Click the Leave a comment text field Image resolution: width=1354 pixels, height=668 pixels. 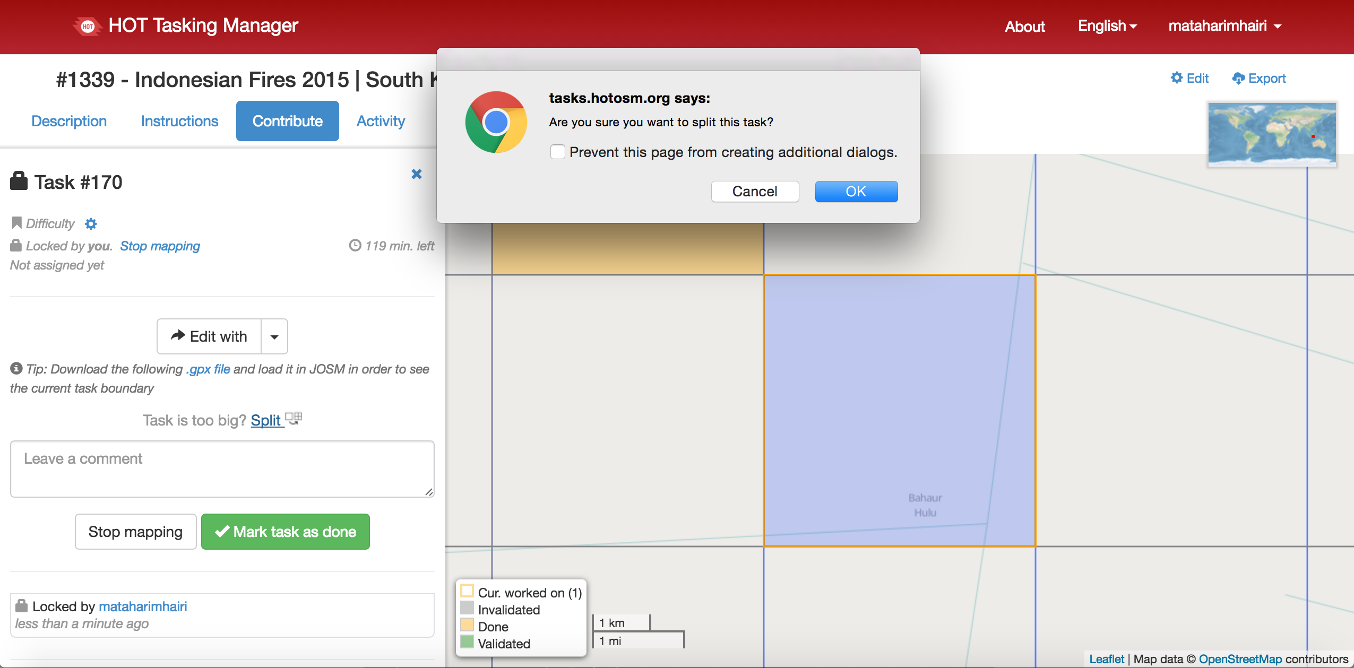(x=222, y=469)
